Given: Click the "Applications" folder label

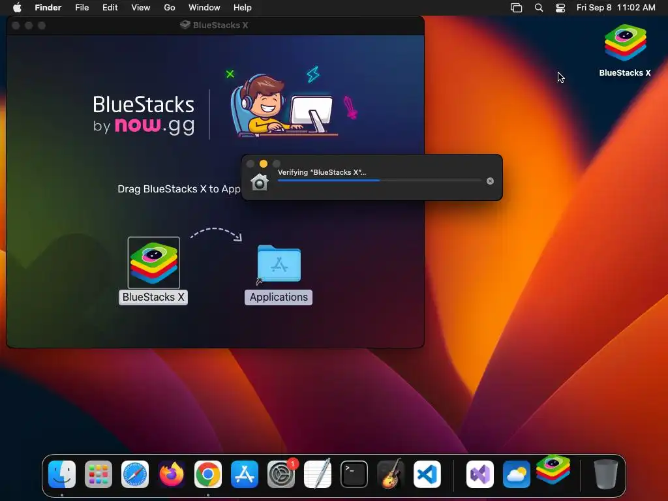Looking at the screenshot, I should tap(279, 297).
